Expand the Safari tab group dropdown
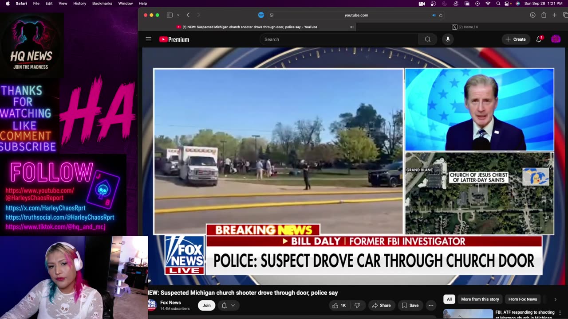 point(178,15)
